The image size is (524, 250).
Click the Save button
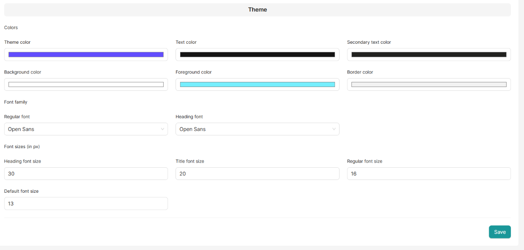[500, 232]
